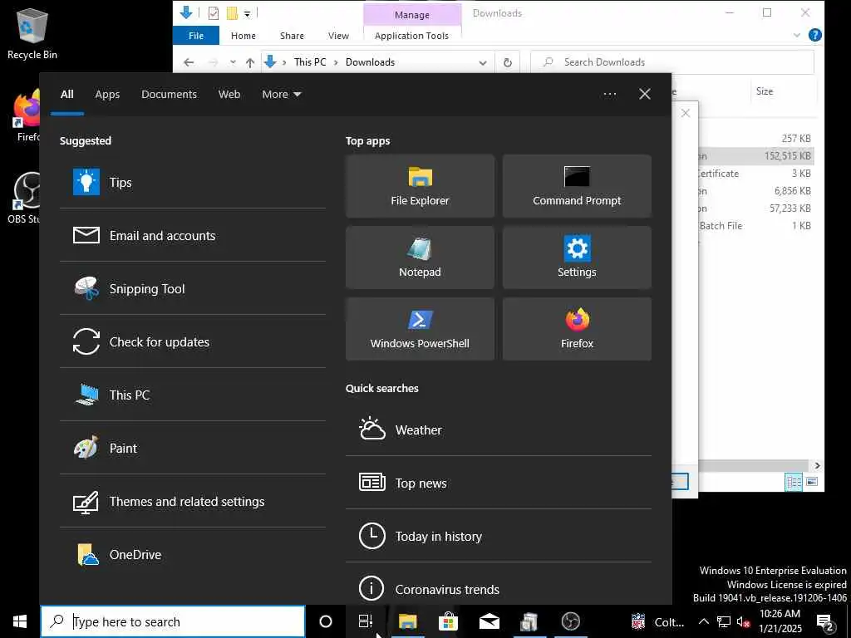The height and width of the screenshot is (638, 851).
Task: Go up one folder level in Explorer
Action: tap(249, 62)
